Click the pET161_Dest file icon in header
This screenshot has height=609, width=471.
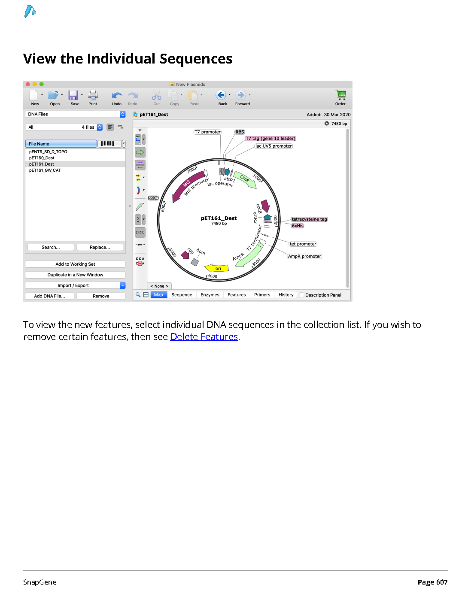(x=135, y=115)
